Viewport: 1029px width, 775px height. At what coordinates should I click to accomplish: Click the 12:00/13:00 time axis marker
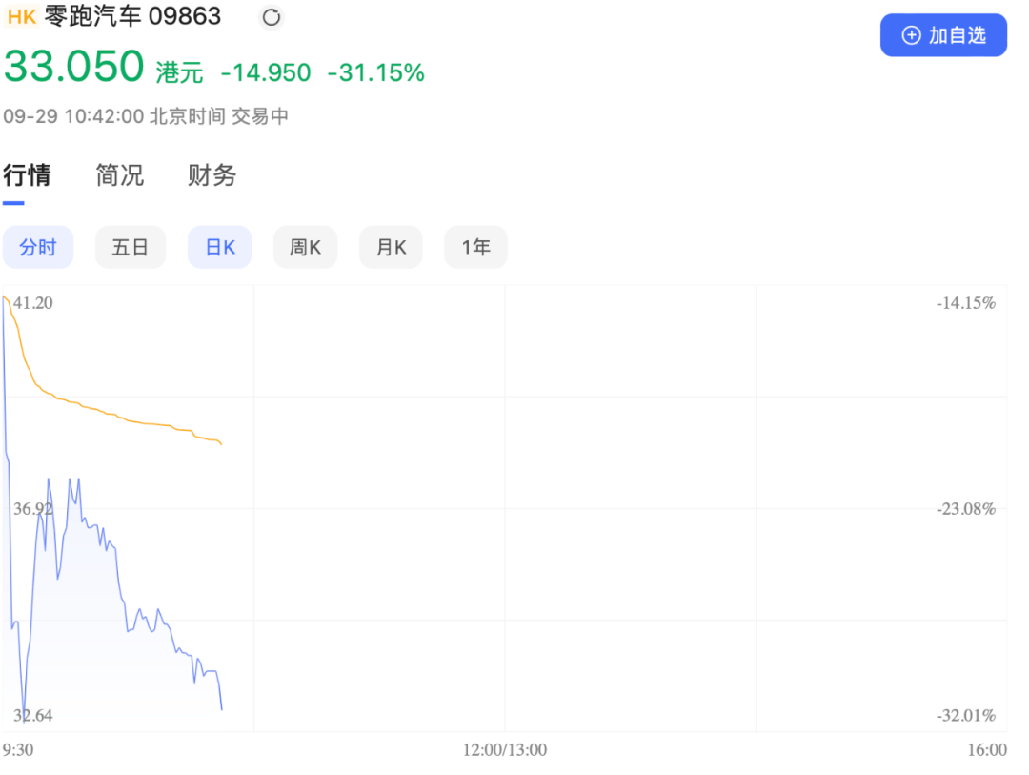pos(505,750)
